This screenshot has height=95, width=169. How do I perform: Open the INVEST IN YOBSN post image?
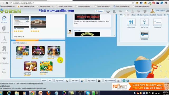pos(87,17)
